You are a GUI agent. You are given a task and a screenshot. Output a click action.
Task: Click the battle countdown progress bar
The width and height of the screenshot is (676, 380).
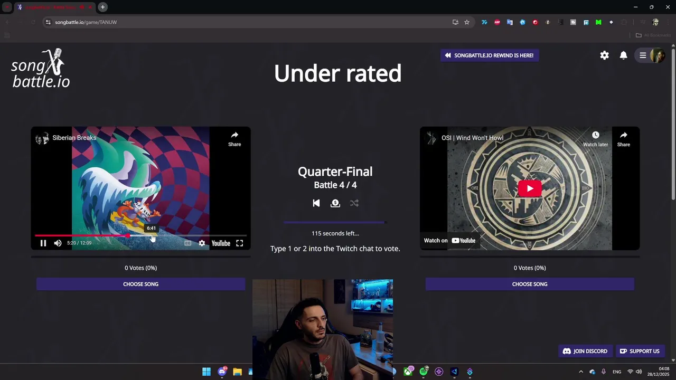click(x=335, y=223)
